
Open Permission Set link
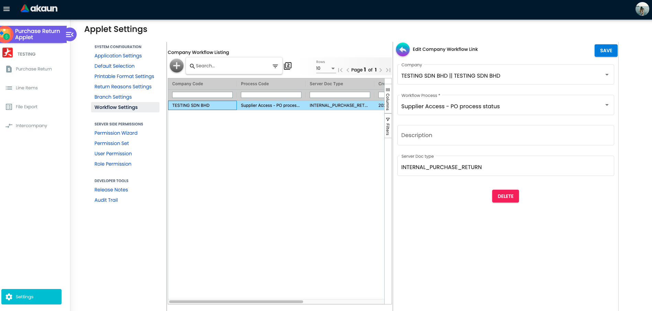(x=112, y=143)
